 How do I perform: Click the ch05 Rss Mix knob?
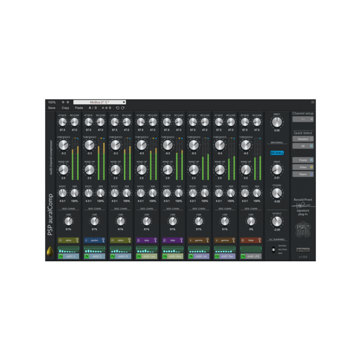pos(179,193)
